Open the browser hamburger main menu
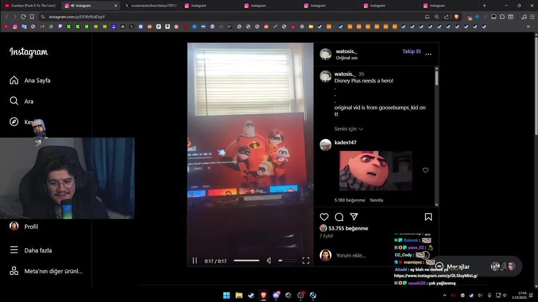The image size is (538, 302). 532,17
